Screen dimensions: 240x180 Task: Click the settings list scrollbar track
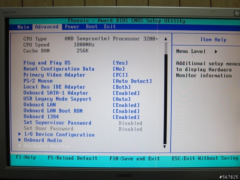165,93
